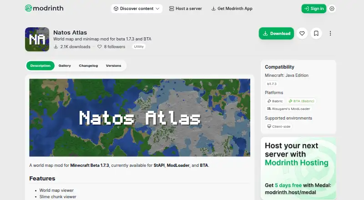Click the download arrow icon beside Get Modrinth App
This screenshot has width=364, height=200.
[213, 9]
